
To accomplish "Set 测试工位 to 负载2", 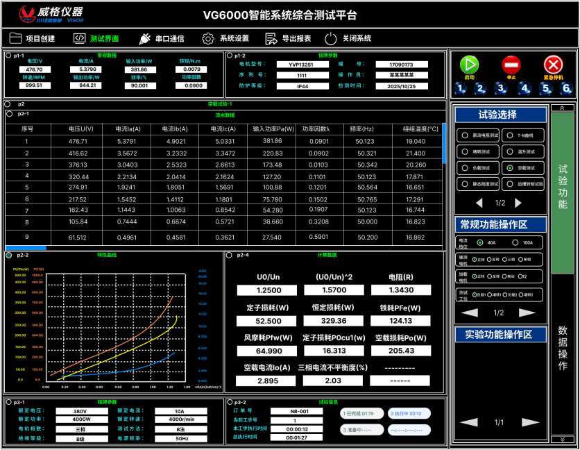I will 505,295.
